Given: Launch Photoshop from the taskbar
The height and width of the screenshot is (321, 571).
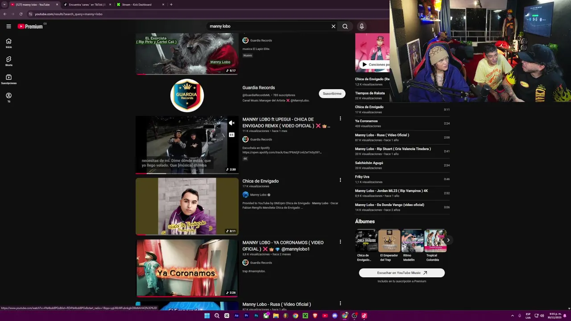Looking at the screenshot, I should click(256, 316).
